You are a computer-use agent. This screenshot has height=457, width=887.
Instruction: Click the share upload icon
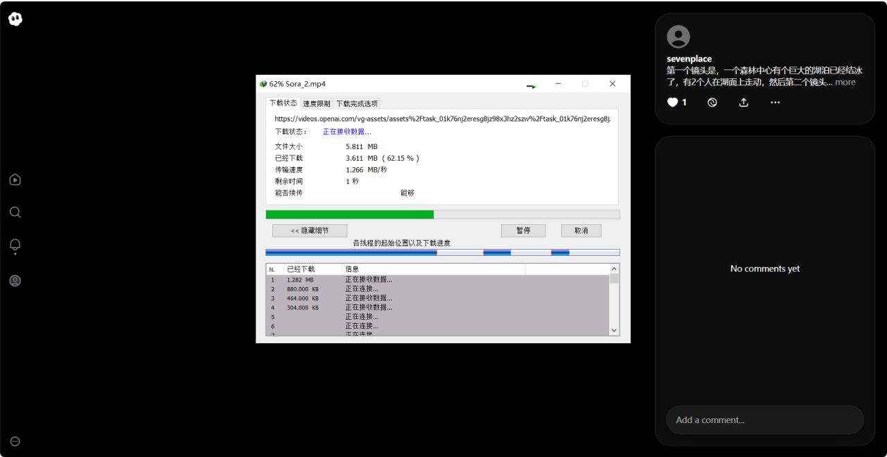click(x=744, y=102)
